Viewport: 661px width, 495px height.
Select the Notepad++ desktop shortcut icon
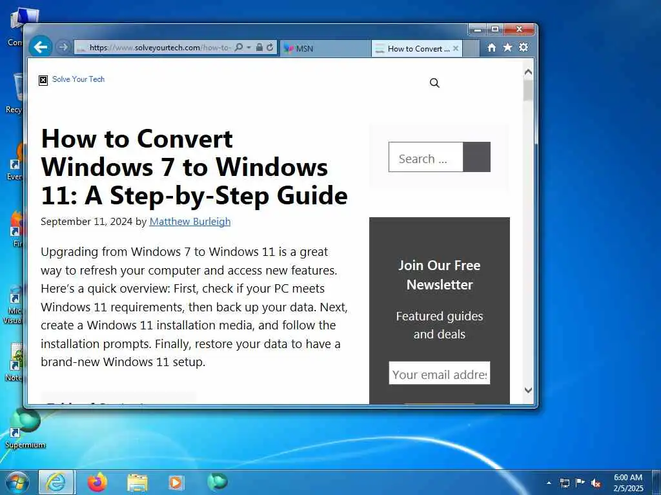pyautogui.click(x=15, y=362)
